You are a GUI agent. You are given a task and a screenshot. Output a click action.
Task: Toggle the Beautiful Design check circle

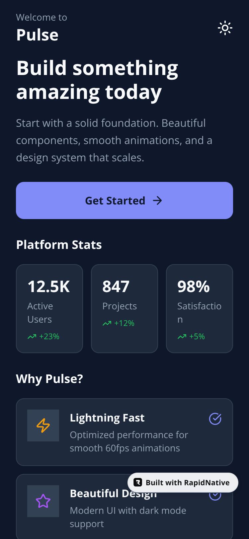(x=215, y=497)
